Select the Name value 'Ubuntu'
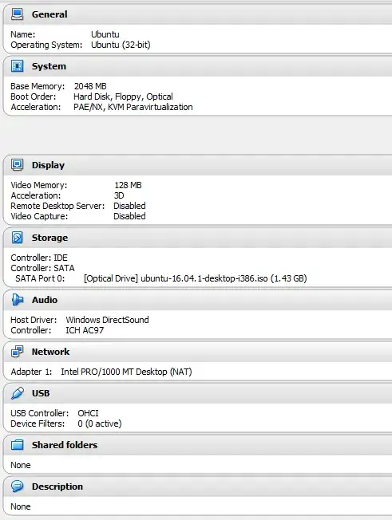 [105, 34]
